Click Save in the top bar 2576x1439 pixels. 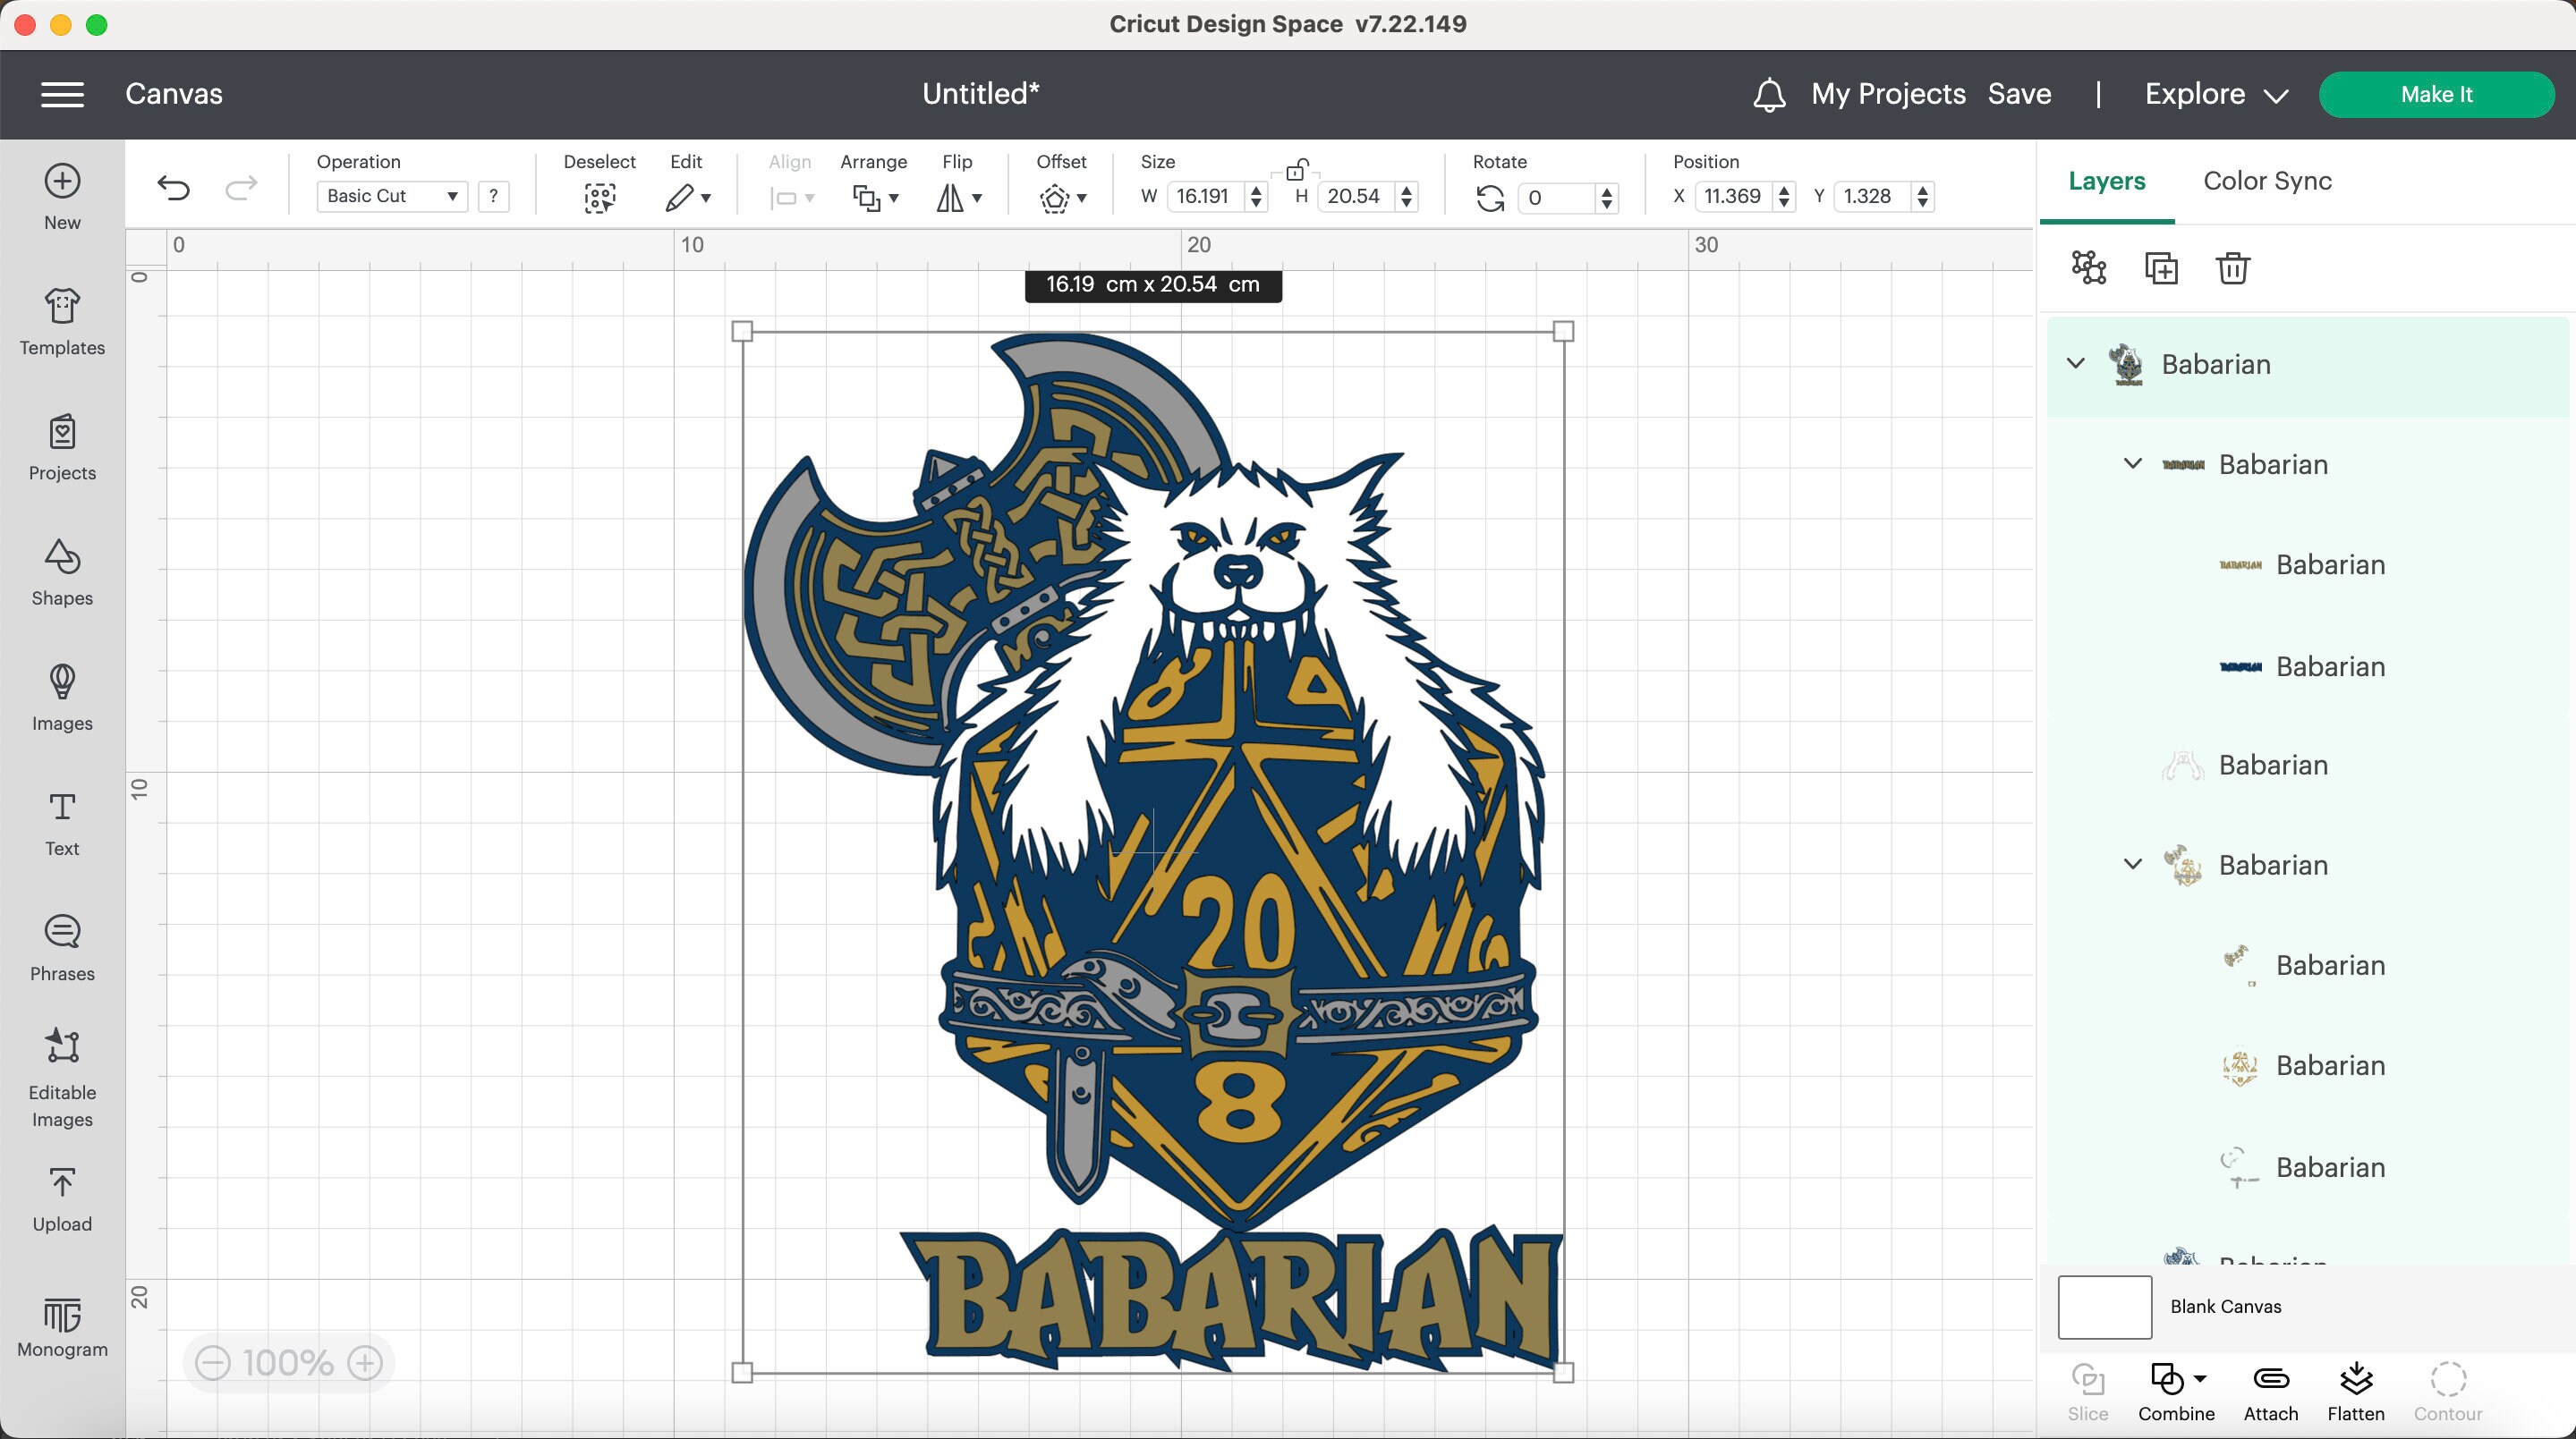pos(2019,94)
